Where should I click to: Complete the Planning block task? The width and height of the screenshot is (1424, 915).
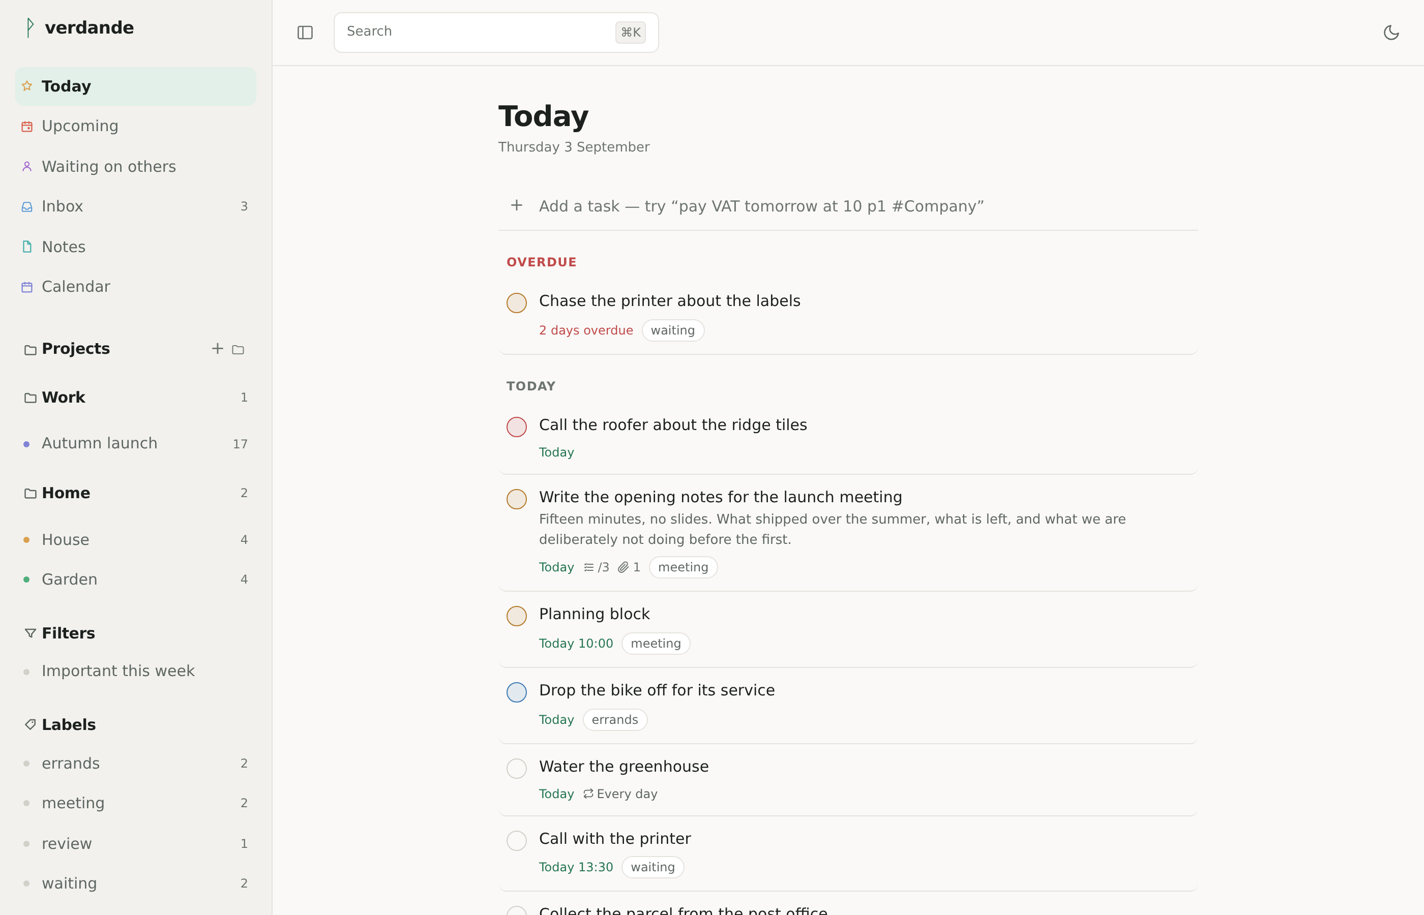click(517, 616)
